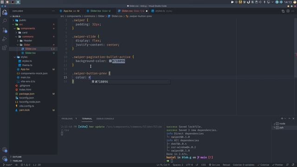Open the Source Control view

point(5,30)
